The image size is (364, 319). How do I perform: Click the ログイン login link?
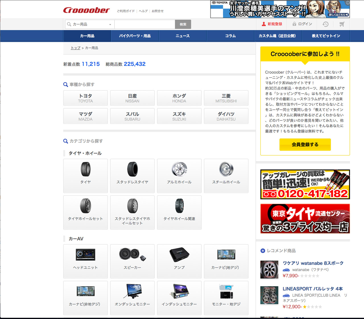click(x=302, y=24)
